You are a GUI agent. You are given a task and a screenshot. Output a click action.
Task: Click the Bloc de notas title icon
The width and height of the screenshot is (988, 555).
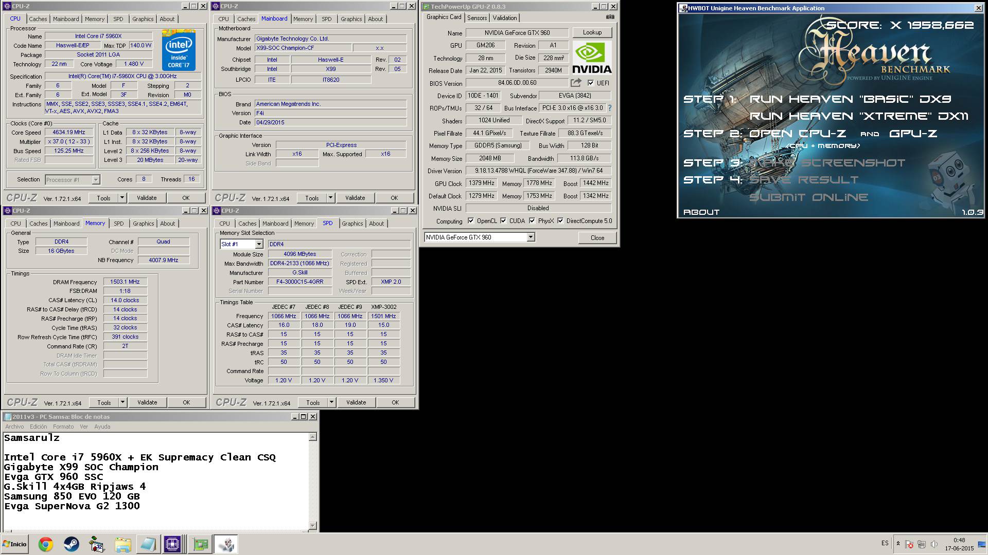[8, 417]
